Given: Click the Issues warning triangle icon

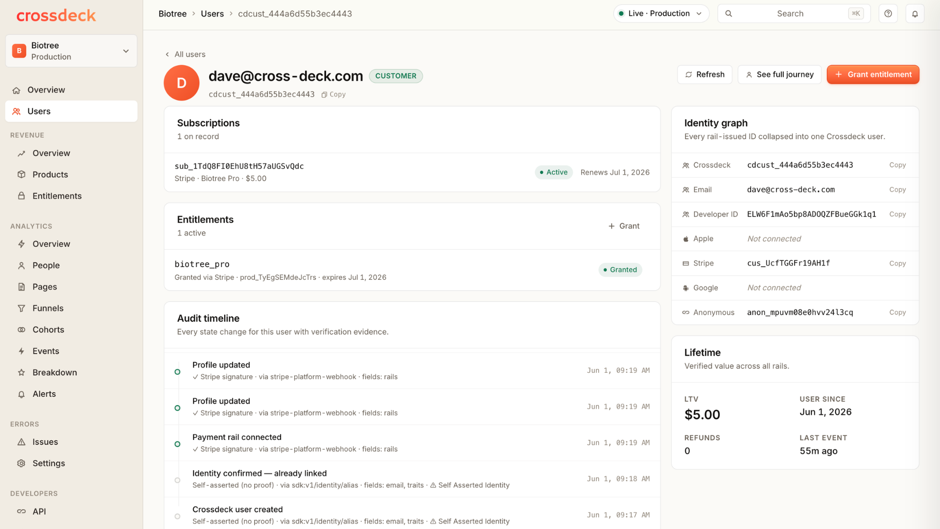Looking at the screenshot, I should 22,442.
